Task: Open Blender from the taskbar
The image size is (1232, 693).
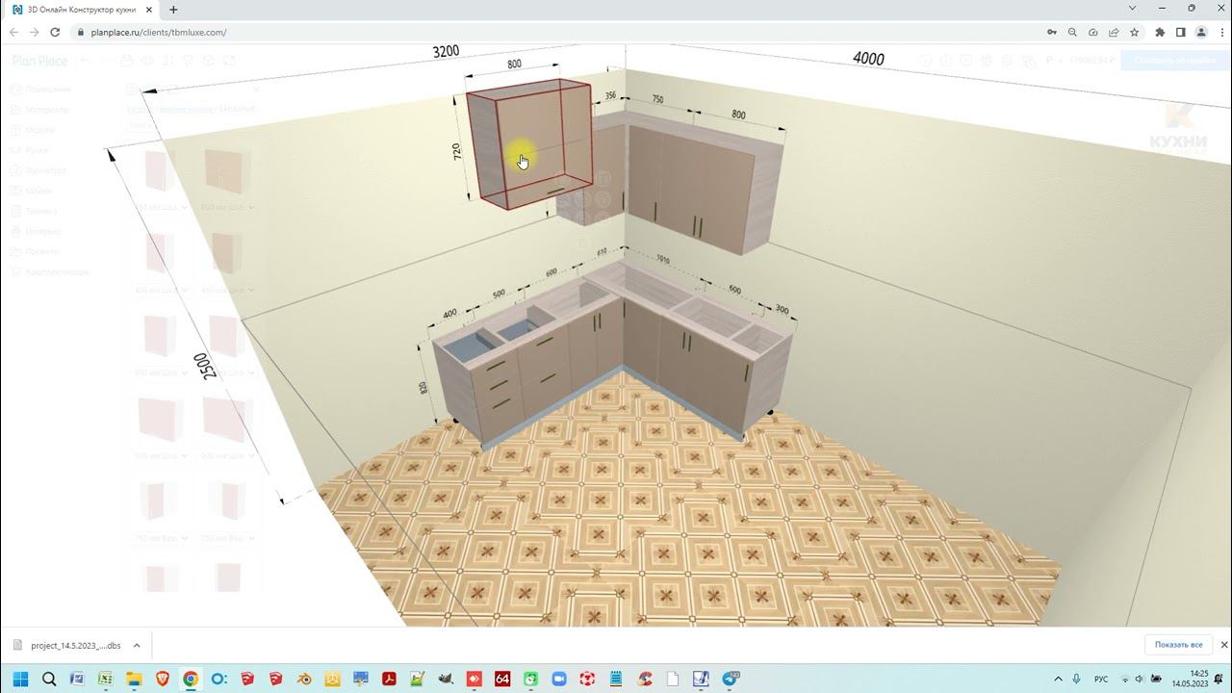Action: tap(303, 679)
